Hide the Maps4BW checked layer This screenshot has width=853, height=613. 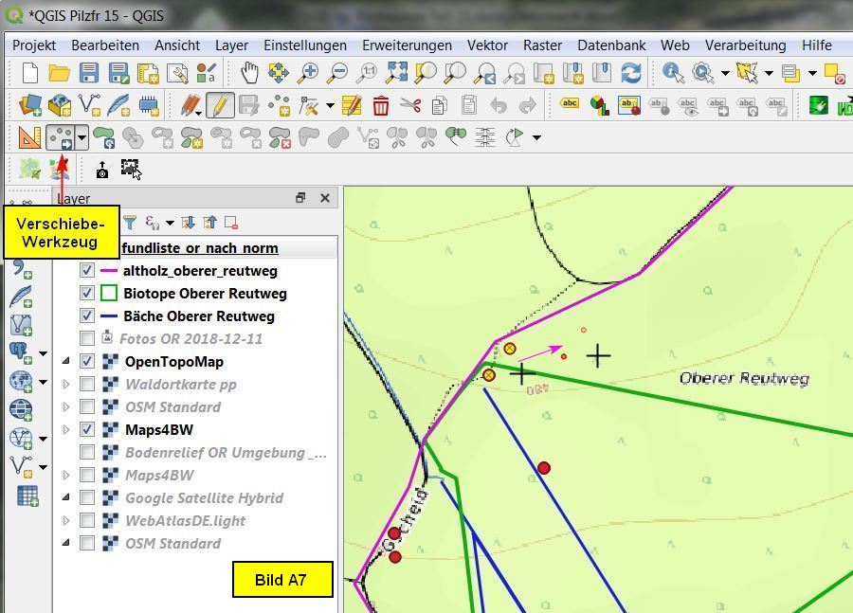click(x=87, y=429)
